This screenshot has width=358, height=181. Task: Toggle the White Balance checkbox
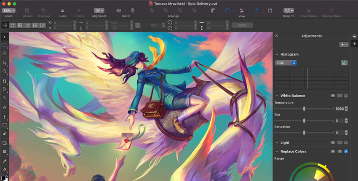click(346, 96)
